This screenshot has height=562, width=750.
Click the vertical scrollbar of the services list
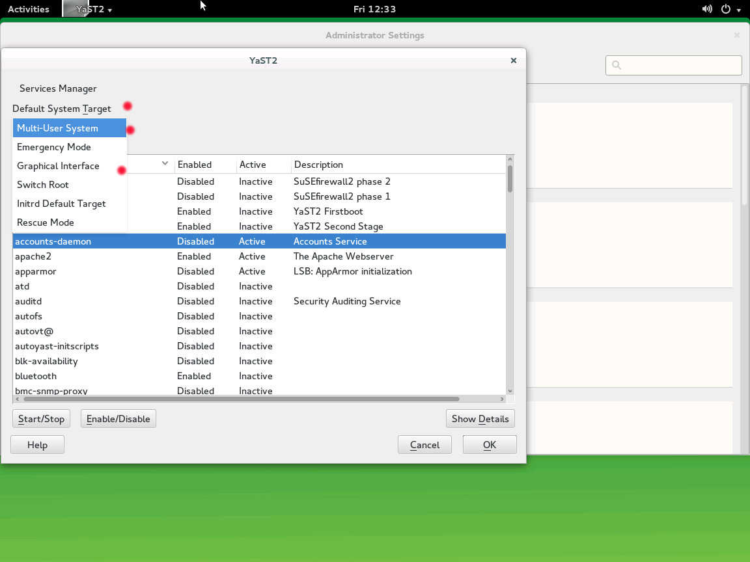point(510,178)
